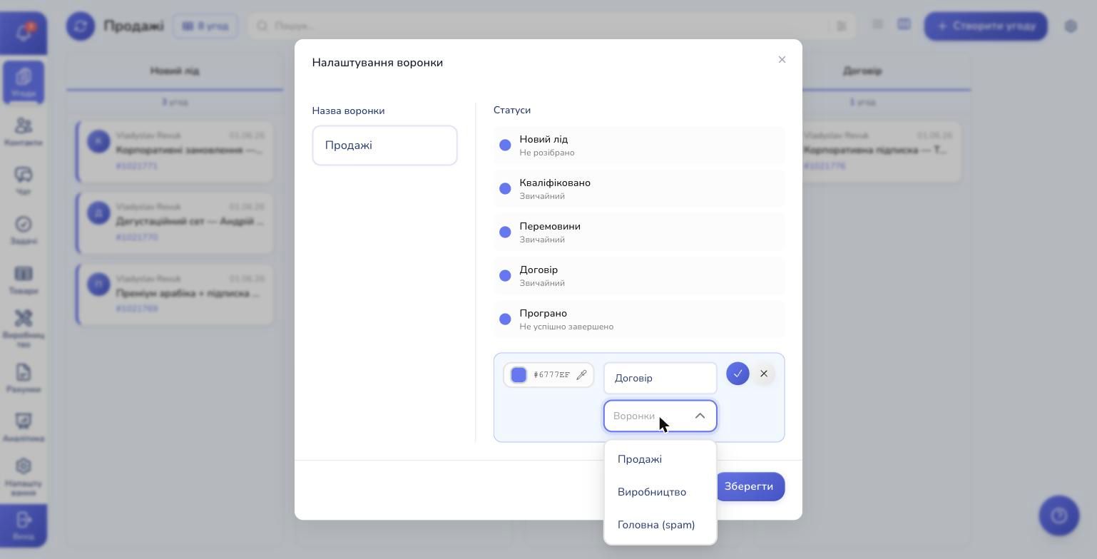Open color picker via the #6777EF swatch
Viewport: 1097px width, 559px height.
click(x=519, y=375)
